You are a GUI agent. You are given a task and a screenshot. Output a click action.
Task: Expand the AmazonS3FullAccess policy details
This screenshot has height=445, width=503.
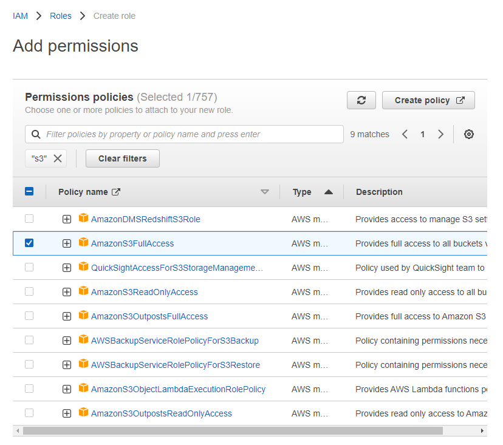tap(67, 243)
